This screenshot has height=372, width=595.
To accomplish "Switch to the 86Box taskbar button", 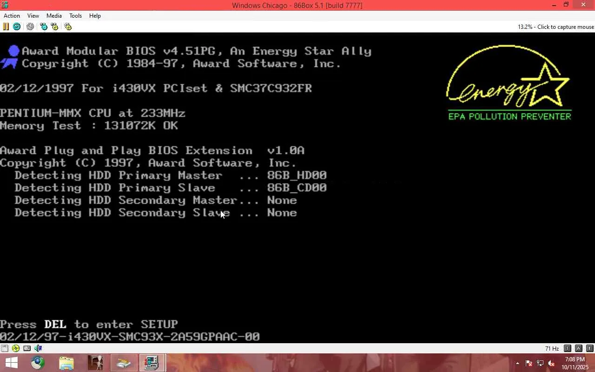I will pyautogui.click(x=152, y=363).
